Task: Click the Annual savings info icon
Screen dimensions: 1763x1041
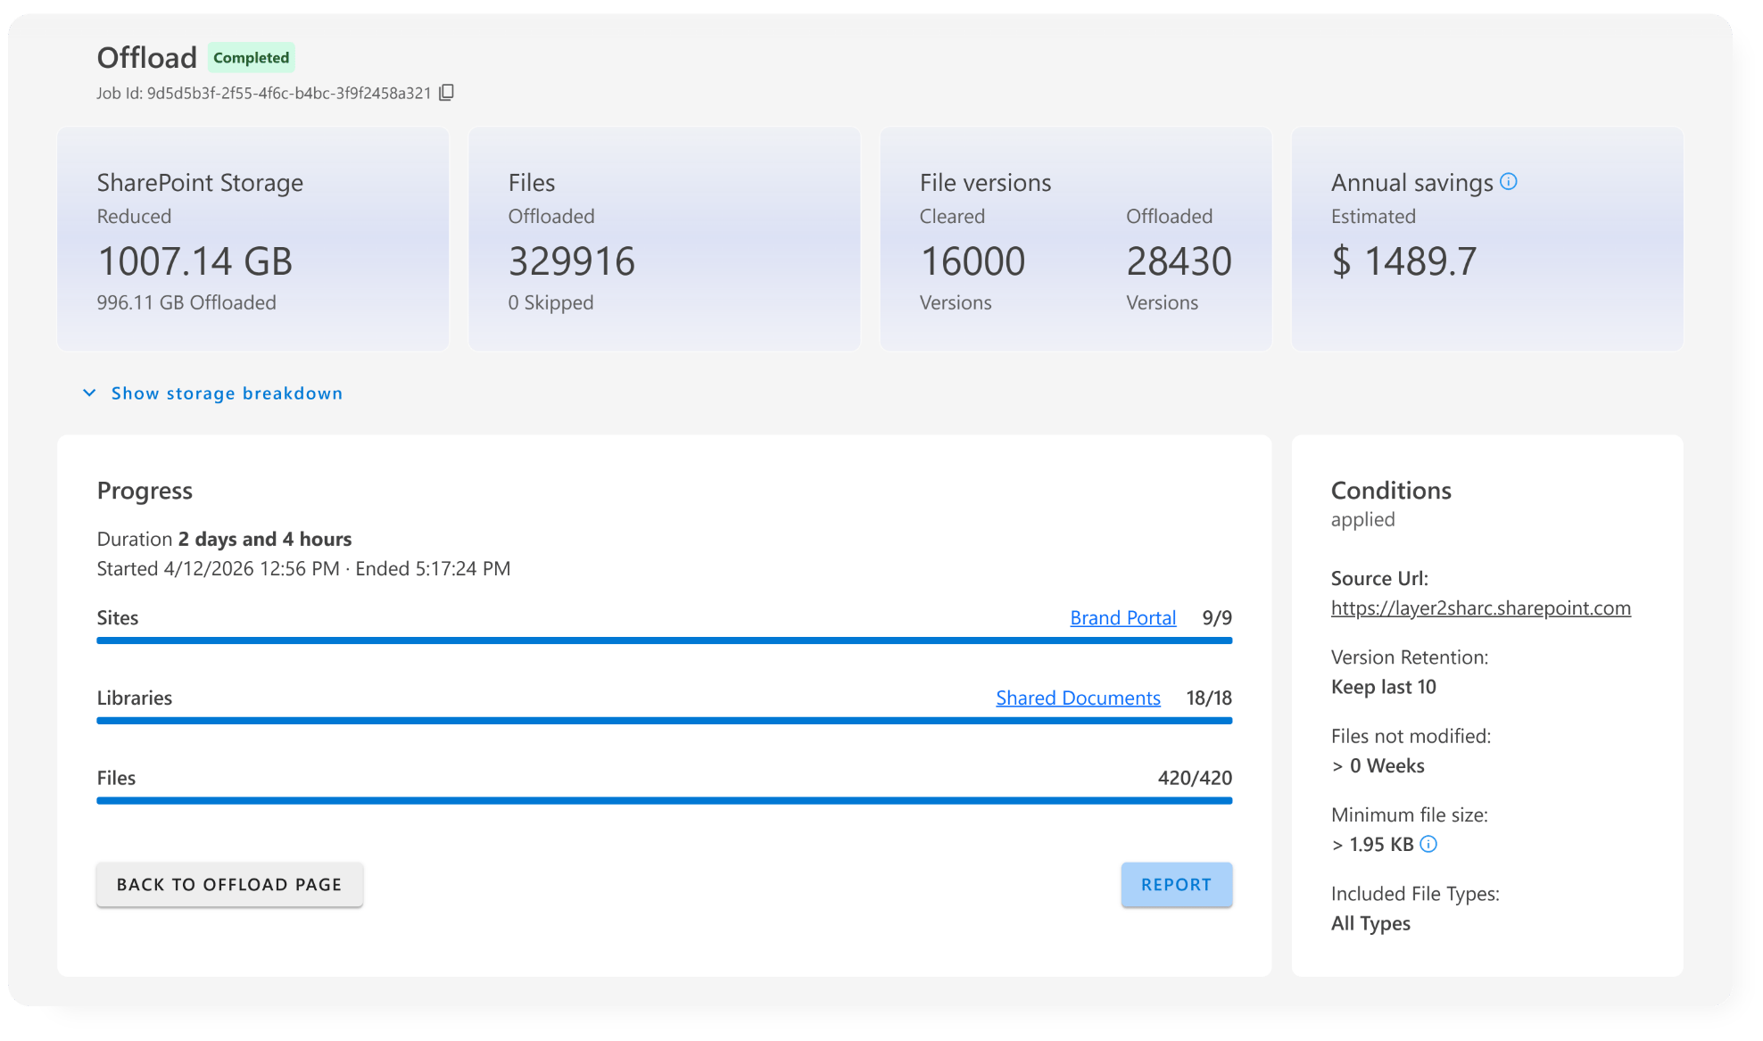Action: 1509,182
